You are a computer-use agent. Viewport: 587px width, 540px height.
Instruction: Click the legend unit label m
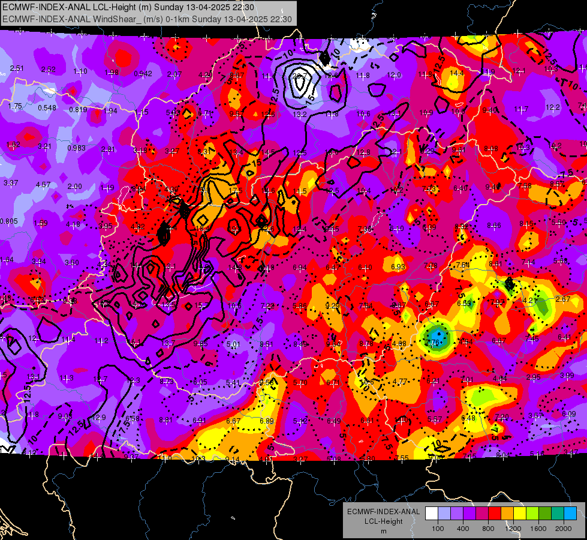[x=383, y=531]
